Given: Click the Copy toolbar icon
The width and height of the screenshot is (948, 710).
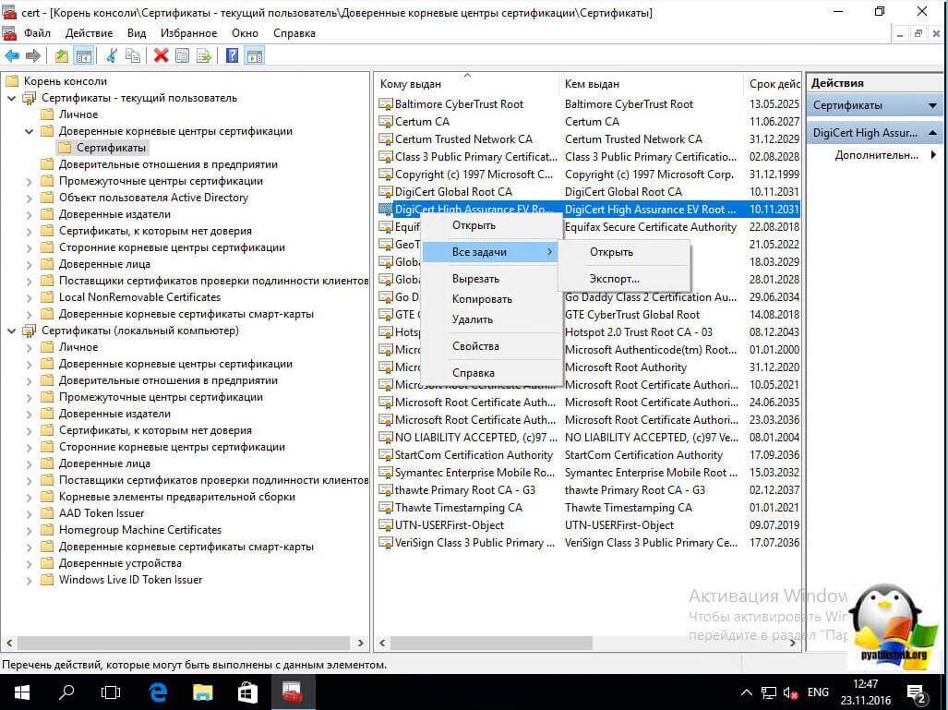Looking at the screenshot, I should 133,56.
